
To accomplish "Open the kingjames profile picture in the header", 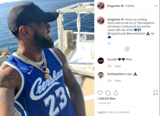I will tap(101, 6).
